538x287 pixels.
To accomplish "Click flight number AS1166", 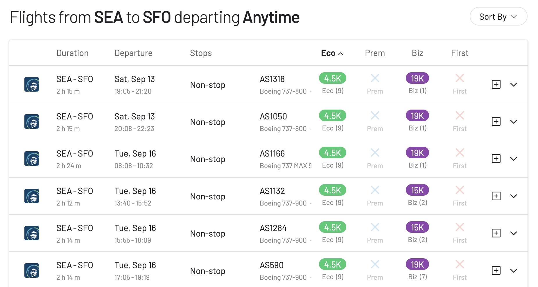I will 272,154.
